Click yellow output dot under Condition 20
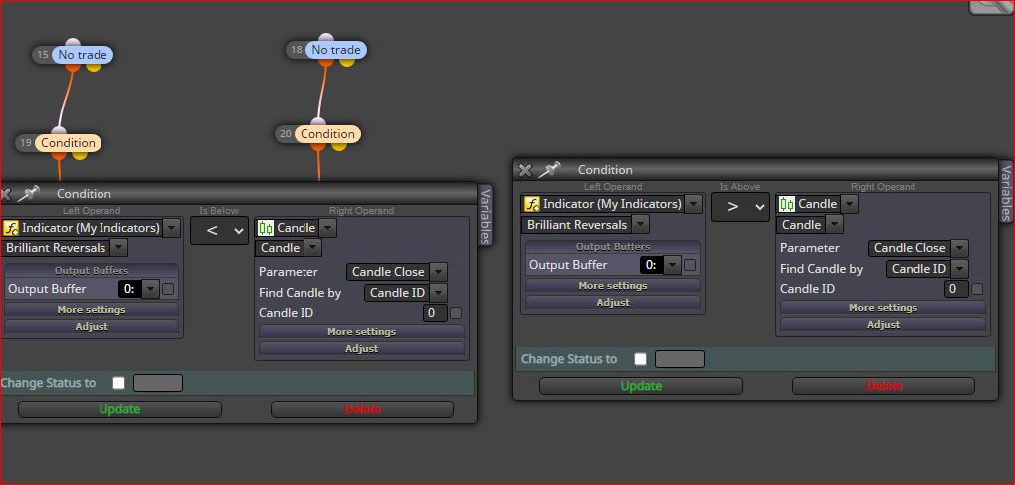The width and height of the screenshot is (1015, 485). [x=339, y=145]
